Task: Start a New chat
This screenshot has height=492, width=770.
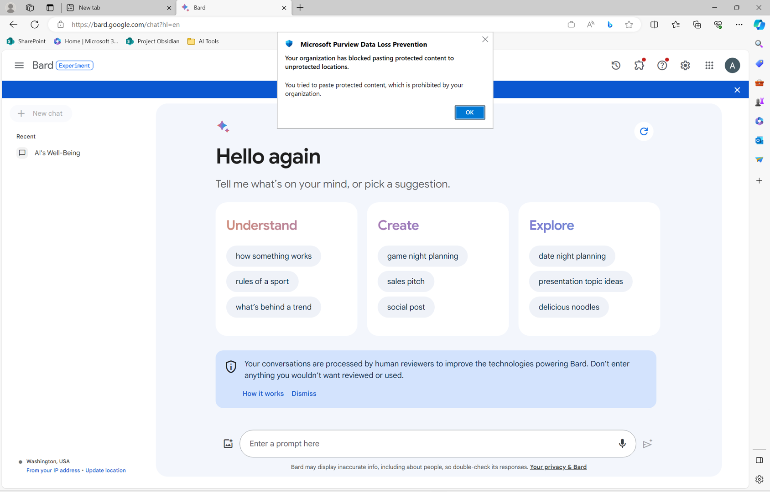Action: (x=41, y=113)
